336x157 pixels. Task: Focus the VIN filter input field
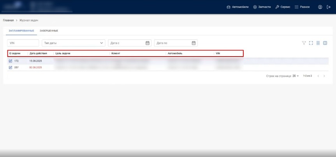pos(23,43)
